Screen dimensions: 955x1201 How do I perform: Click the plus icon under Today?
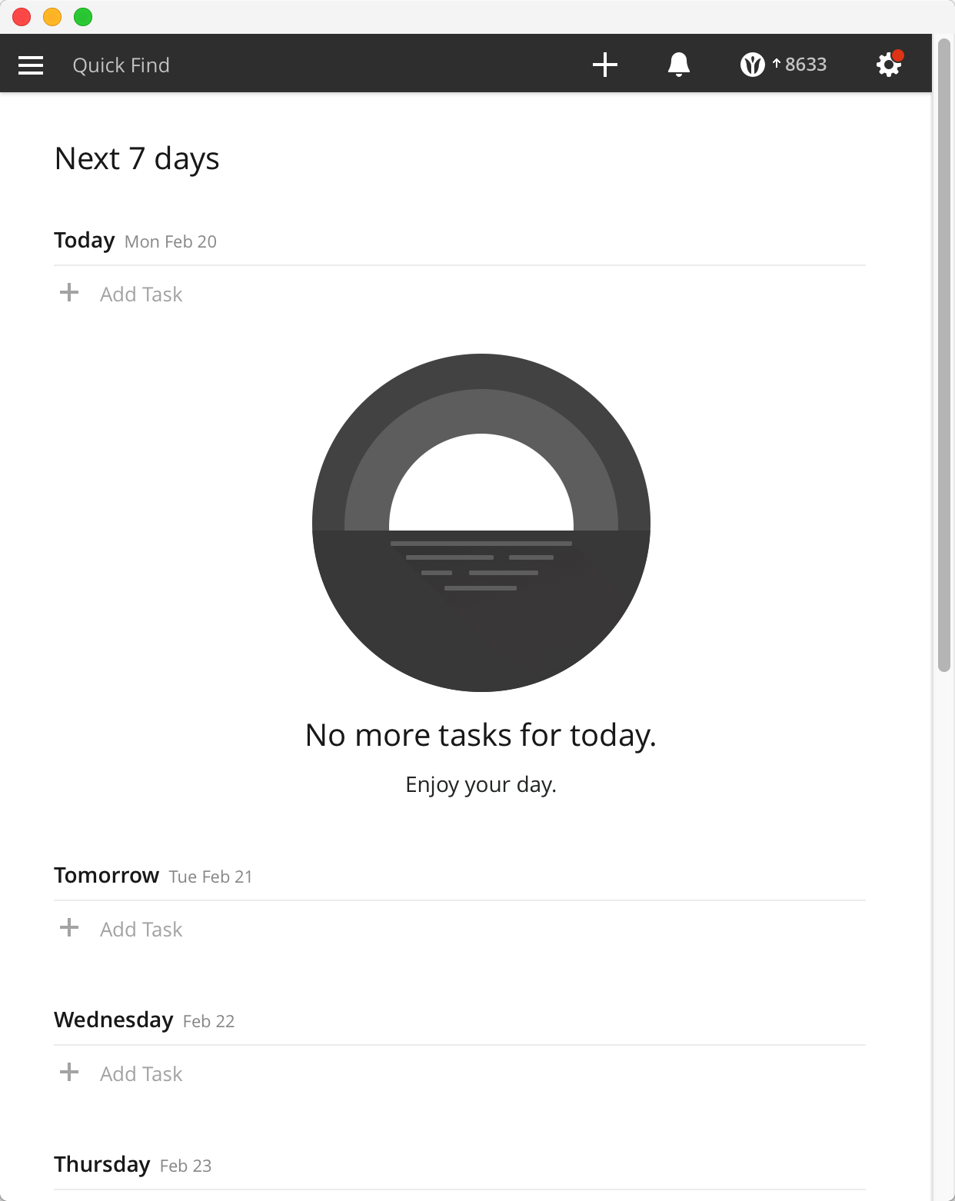tap(69, 293)
